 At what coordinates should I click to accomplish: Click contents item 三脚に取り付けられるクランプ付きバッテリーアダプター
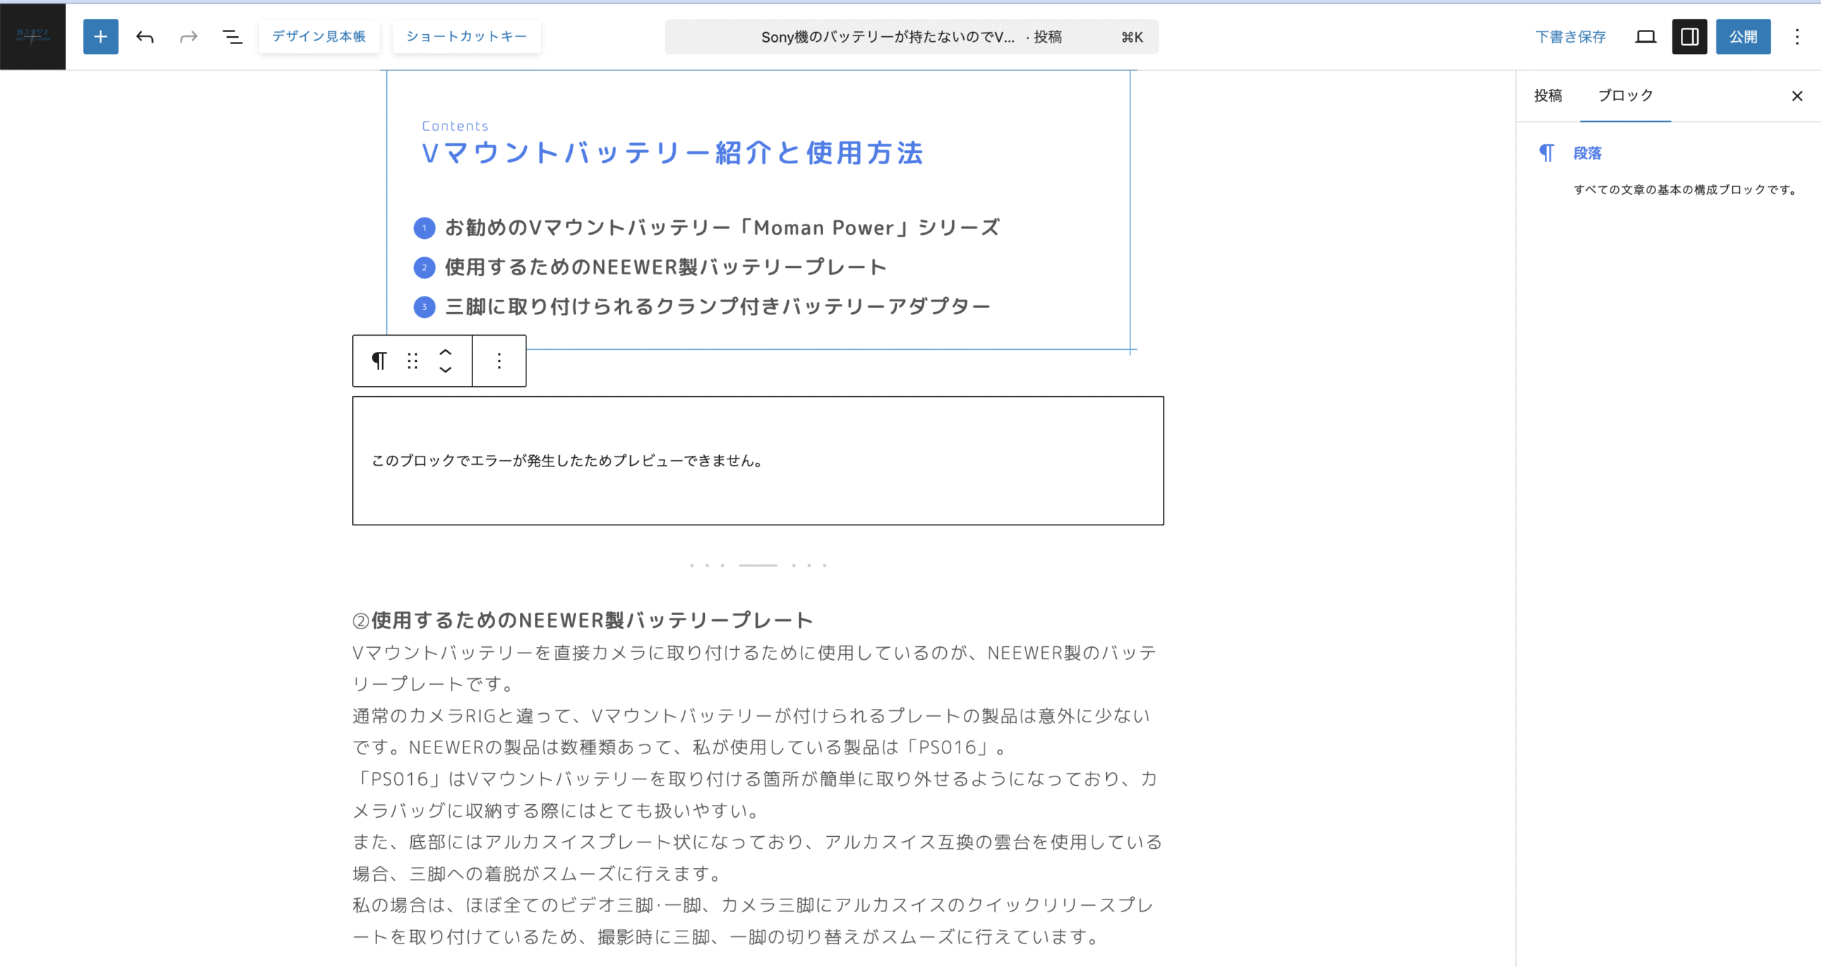[717, 306]
